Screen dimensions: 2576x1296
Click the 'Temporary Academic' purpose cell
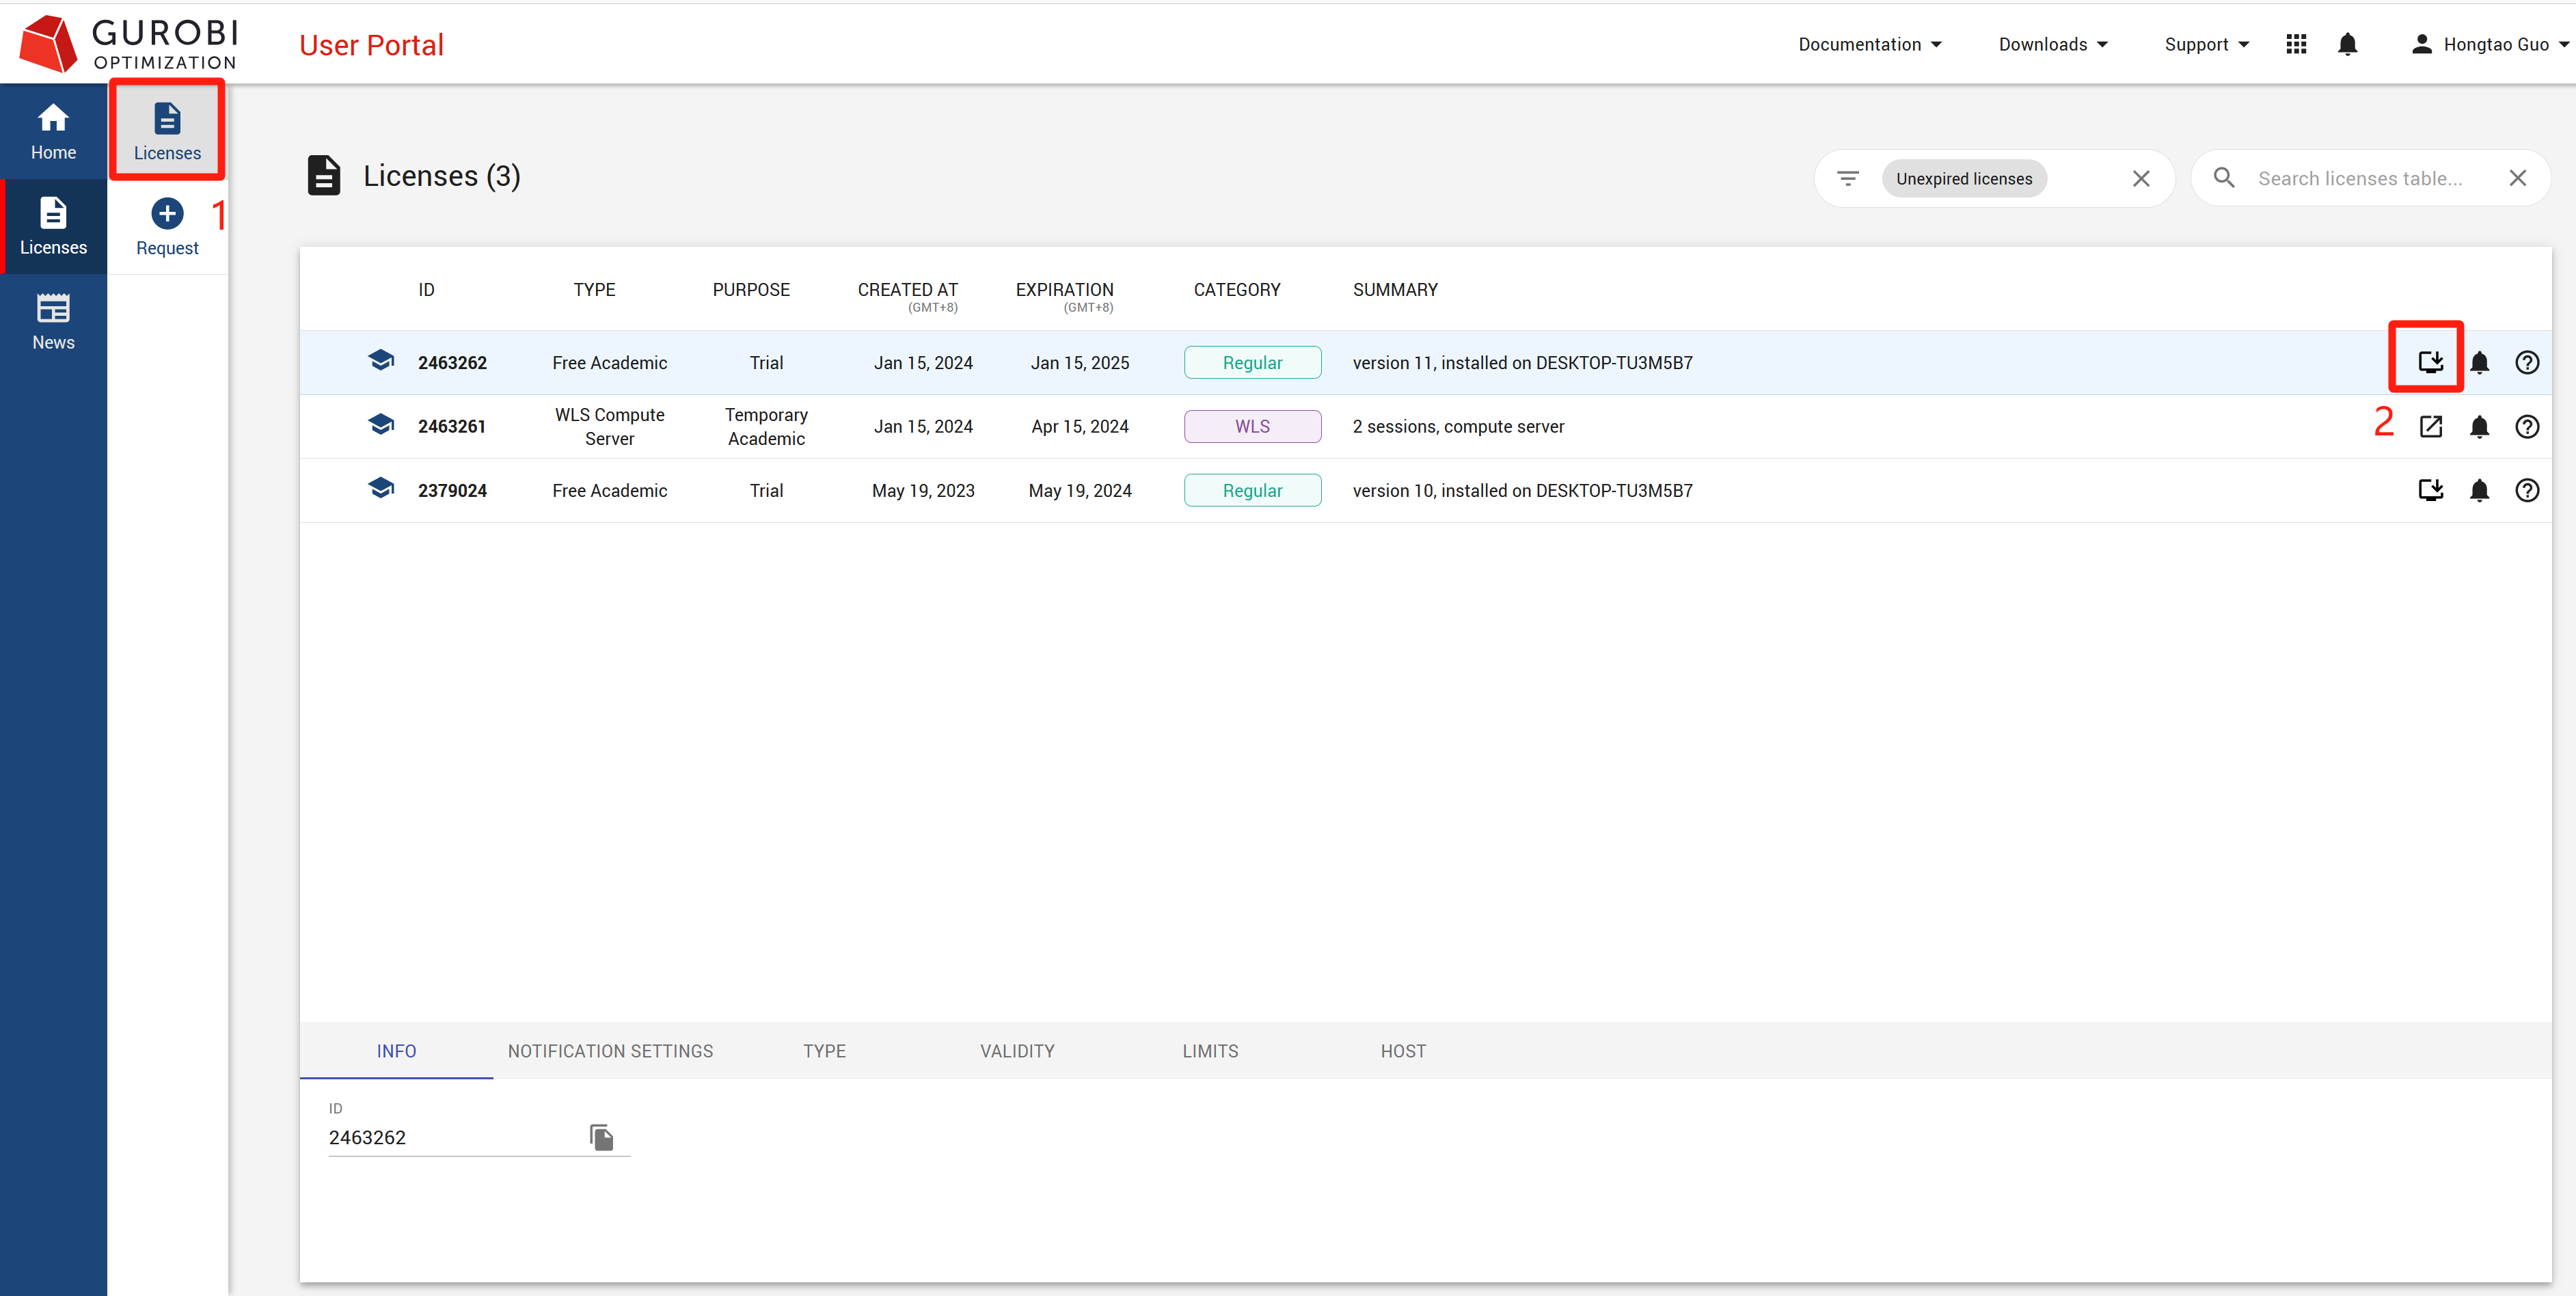(x=766, y=426)
